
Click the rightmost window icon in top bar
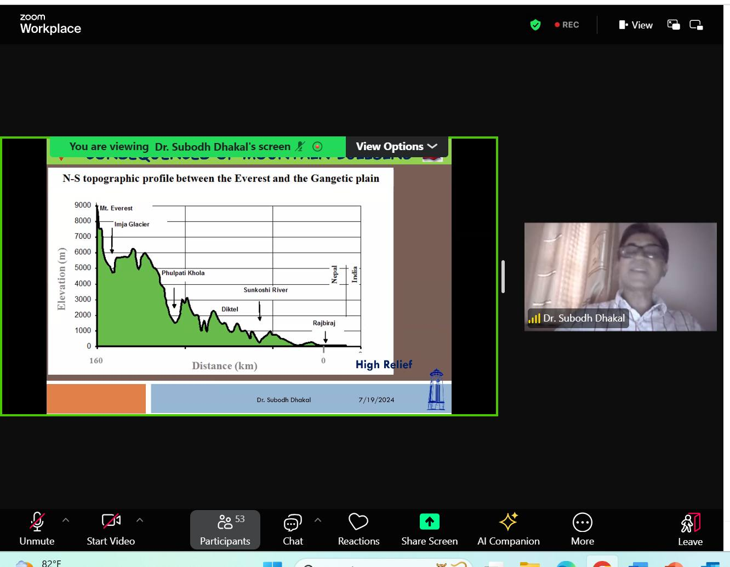point(696,25)
